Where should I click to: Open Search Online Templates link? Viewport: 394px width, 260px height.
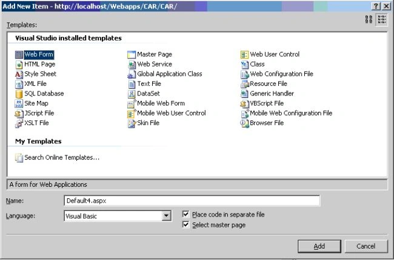[x=62, y=157]
